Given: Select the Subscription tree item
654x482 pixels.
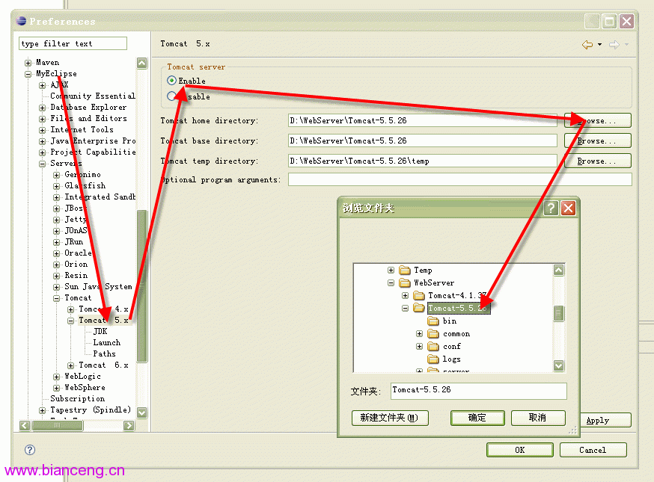Looking at the screenshot, I should pyautogui.click(x=78, y=399).
